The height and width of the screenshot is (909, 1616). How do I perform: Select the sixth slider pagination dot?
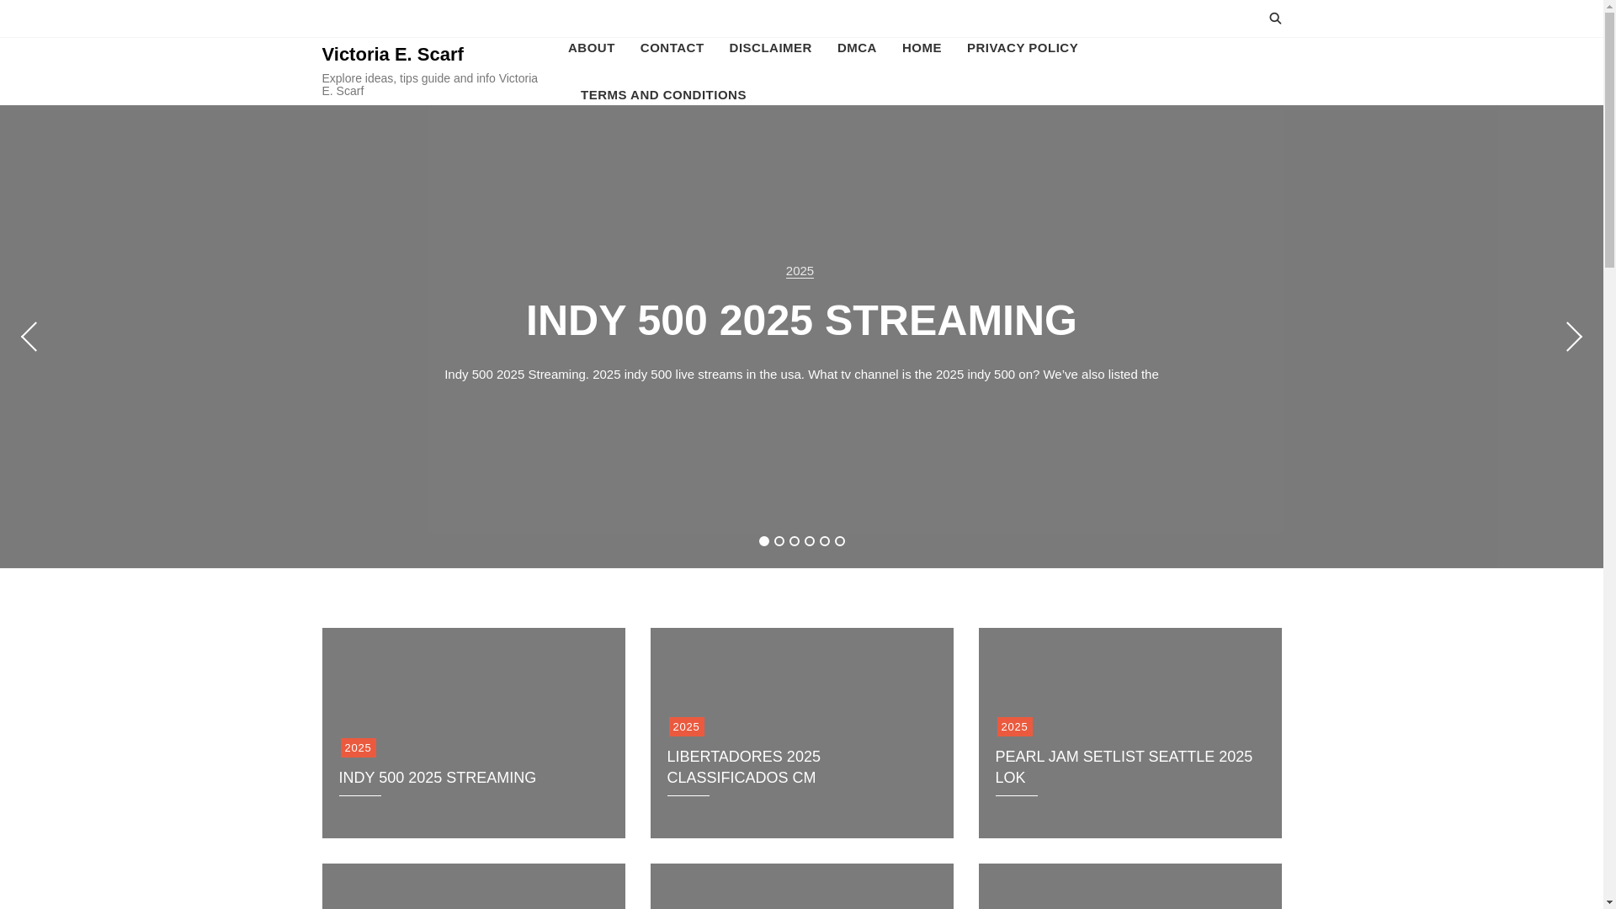840,541
